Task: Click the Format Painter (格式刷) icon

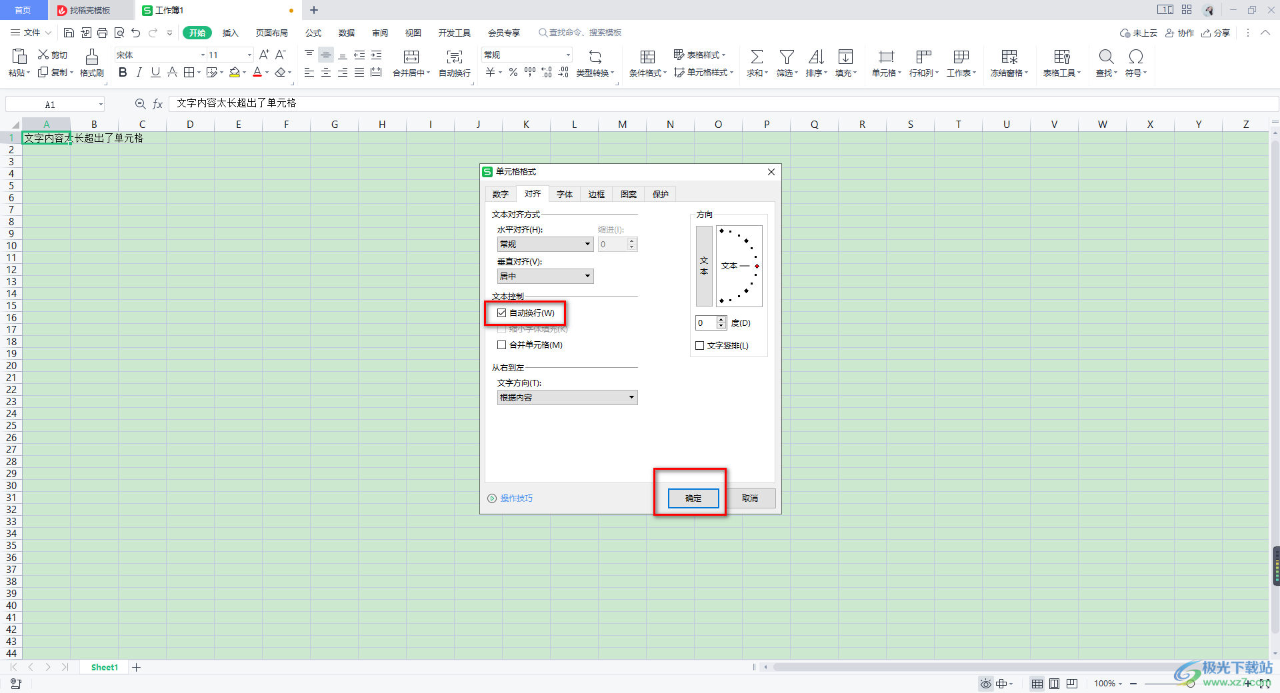Action: point(92,56)
